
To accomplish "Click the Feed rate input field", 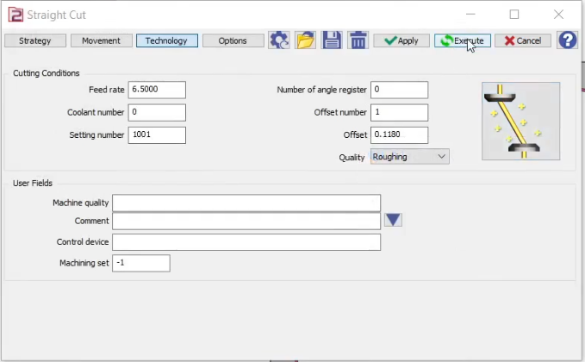I will (156, 90).
